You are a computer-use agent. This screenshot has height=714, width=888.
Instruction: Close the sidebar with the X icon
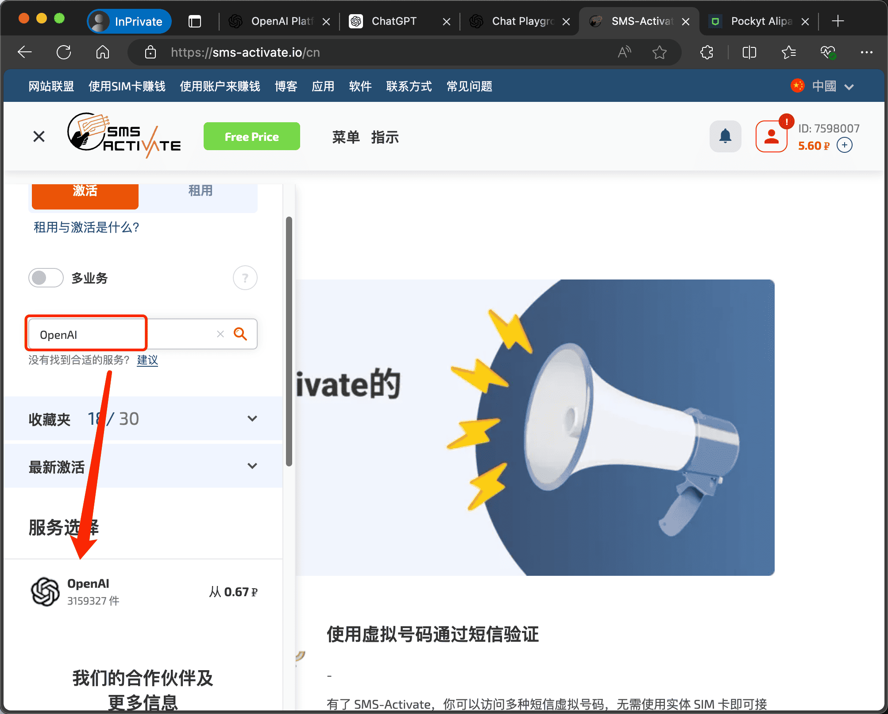coord(39,136)
